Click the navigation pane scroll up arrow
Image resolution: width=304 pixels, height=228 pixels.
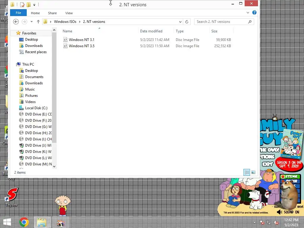[54, 30]
